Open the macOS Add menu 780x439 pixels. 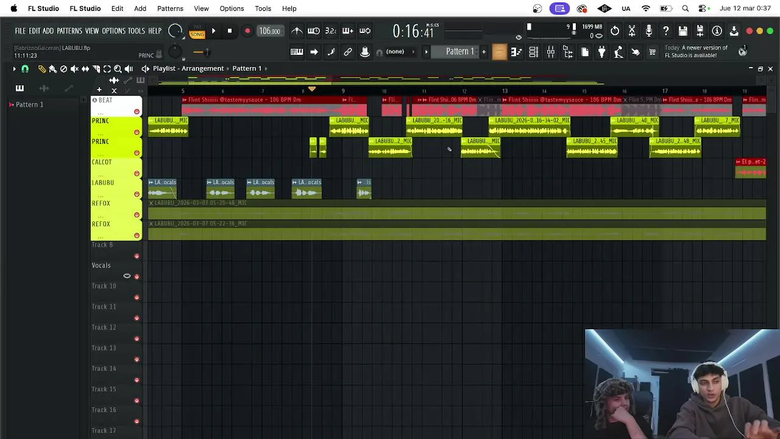pyautogui.click(x=140, y=9)
